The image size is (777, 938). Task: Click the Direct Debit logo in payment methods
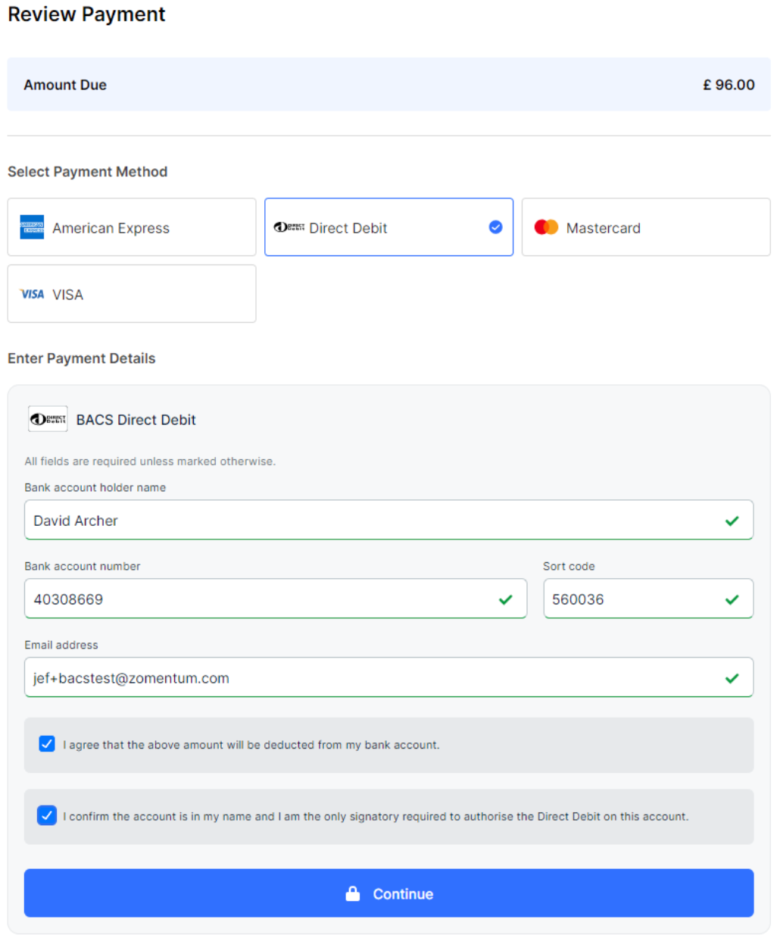[289, 227]
